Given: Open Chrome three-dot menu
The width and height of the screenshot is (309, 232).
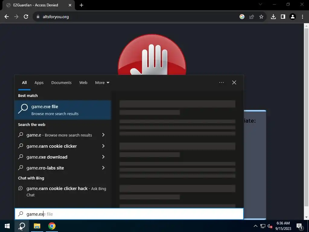Looking at the screenshot, I should pos(302,17).
